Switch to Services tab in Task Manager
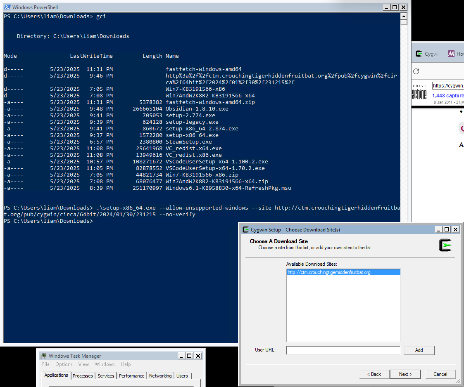Screen dimensions: 464x387 click(x=106, y=376)
